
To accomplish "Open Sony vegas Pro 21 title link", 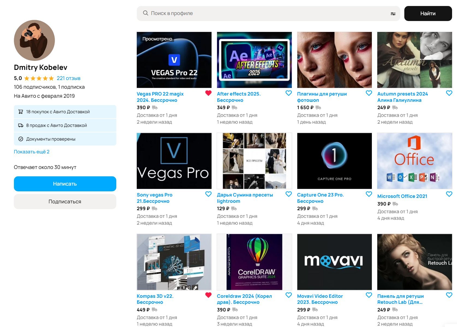I will click(x=155, y=198).
